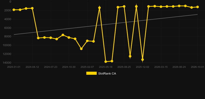Select the dip point near 10800 rank

[x=81, y=49]
